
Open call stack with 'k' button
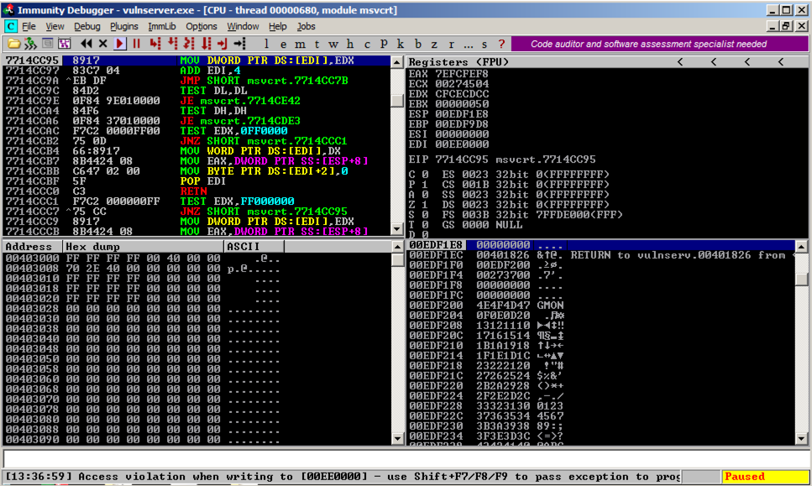click(x=401, y=44)
